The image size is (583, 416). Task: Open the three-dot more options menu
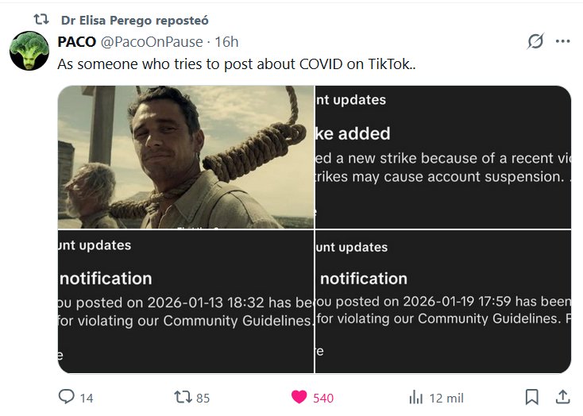click(x=562, y=41)
